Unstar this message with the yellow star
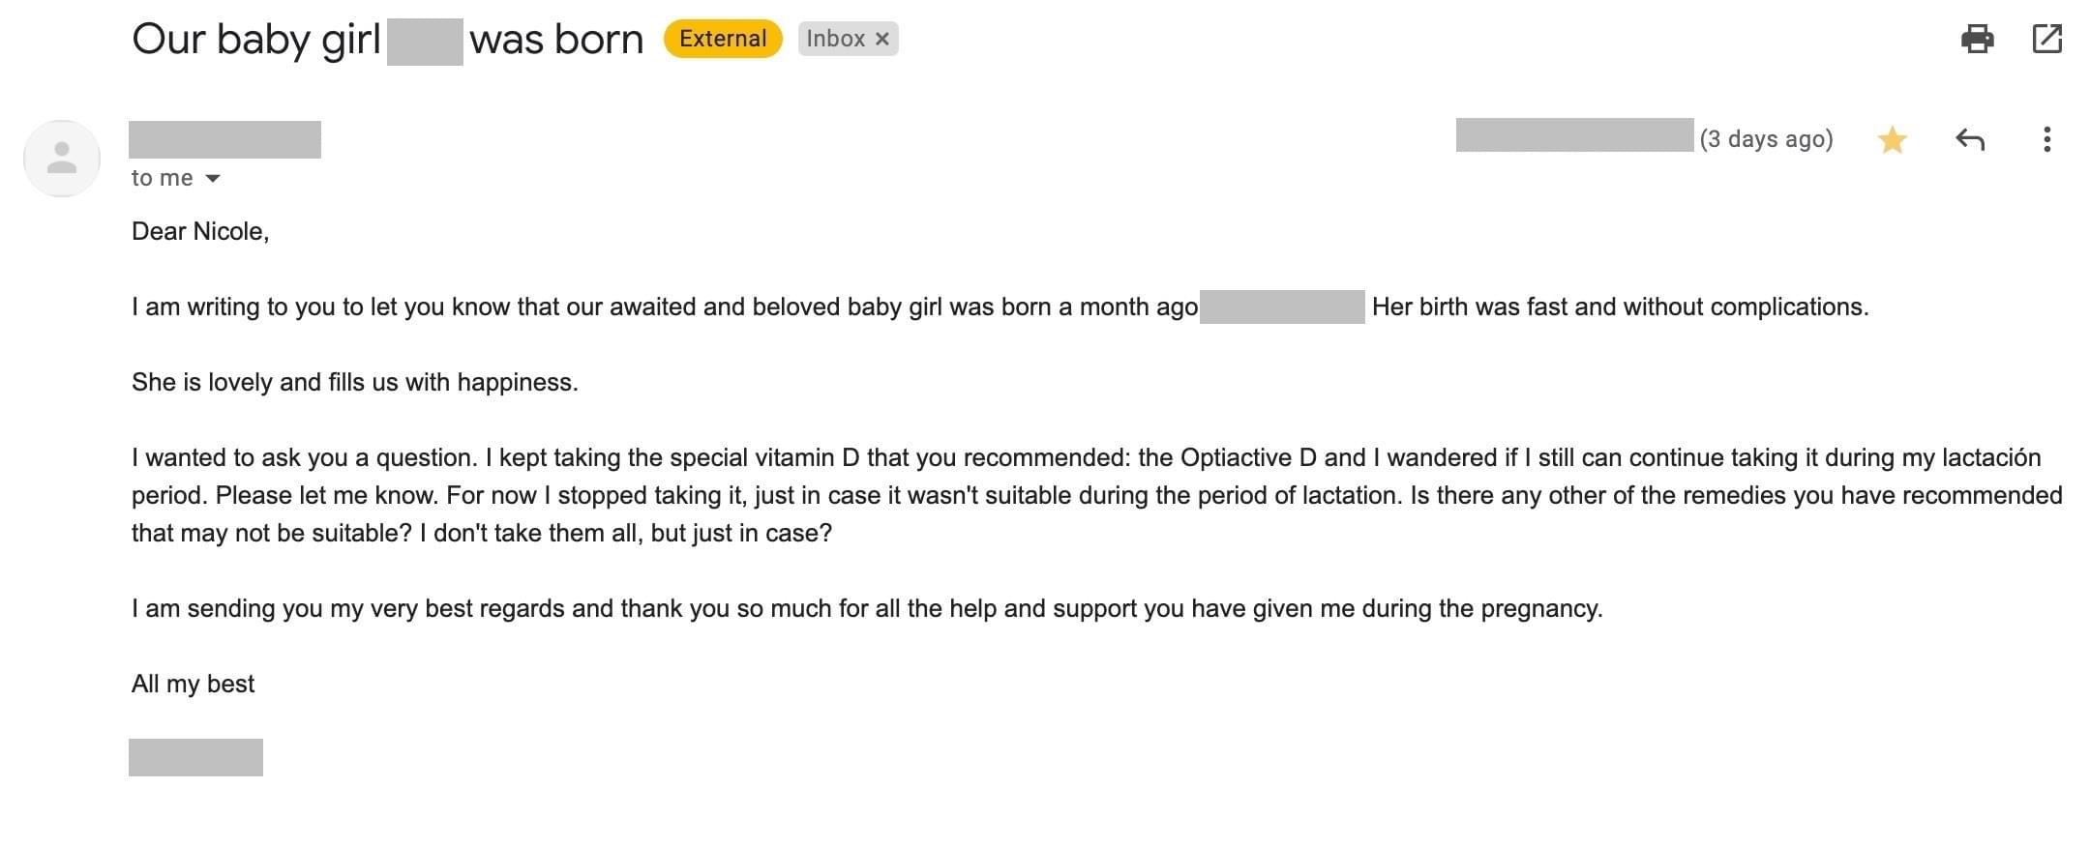The width and height of the screenshot is (2090, 847). [1892, 140]
